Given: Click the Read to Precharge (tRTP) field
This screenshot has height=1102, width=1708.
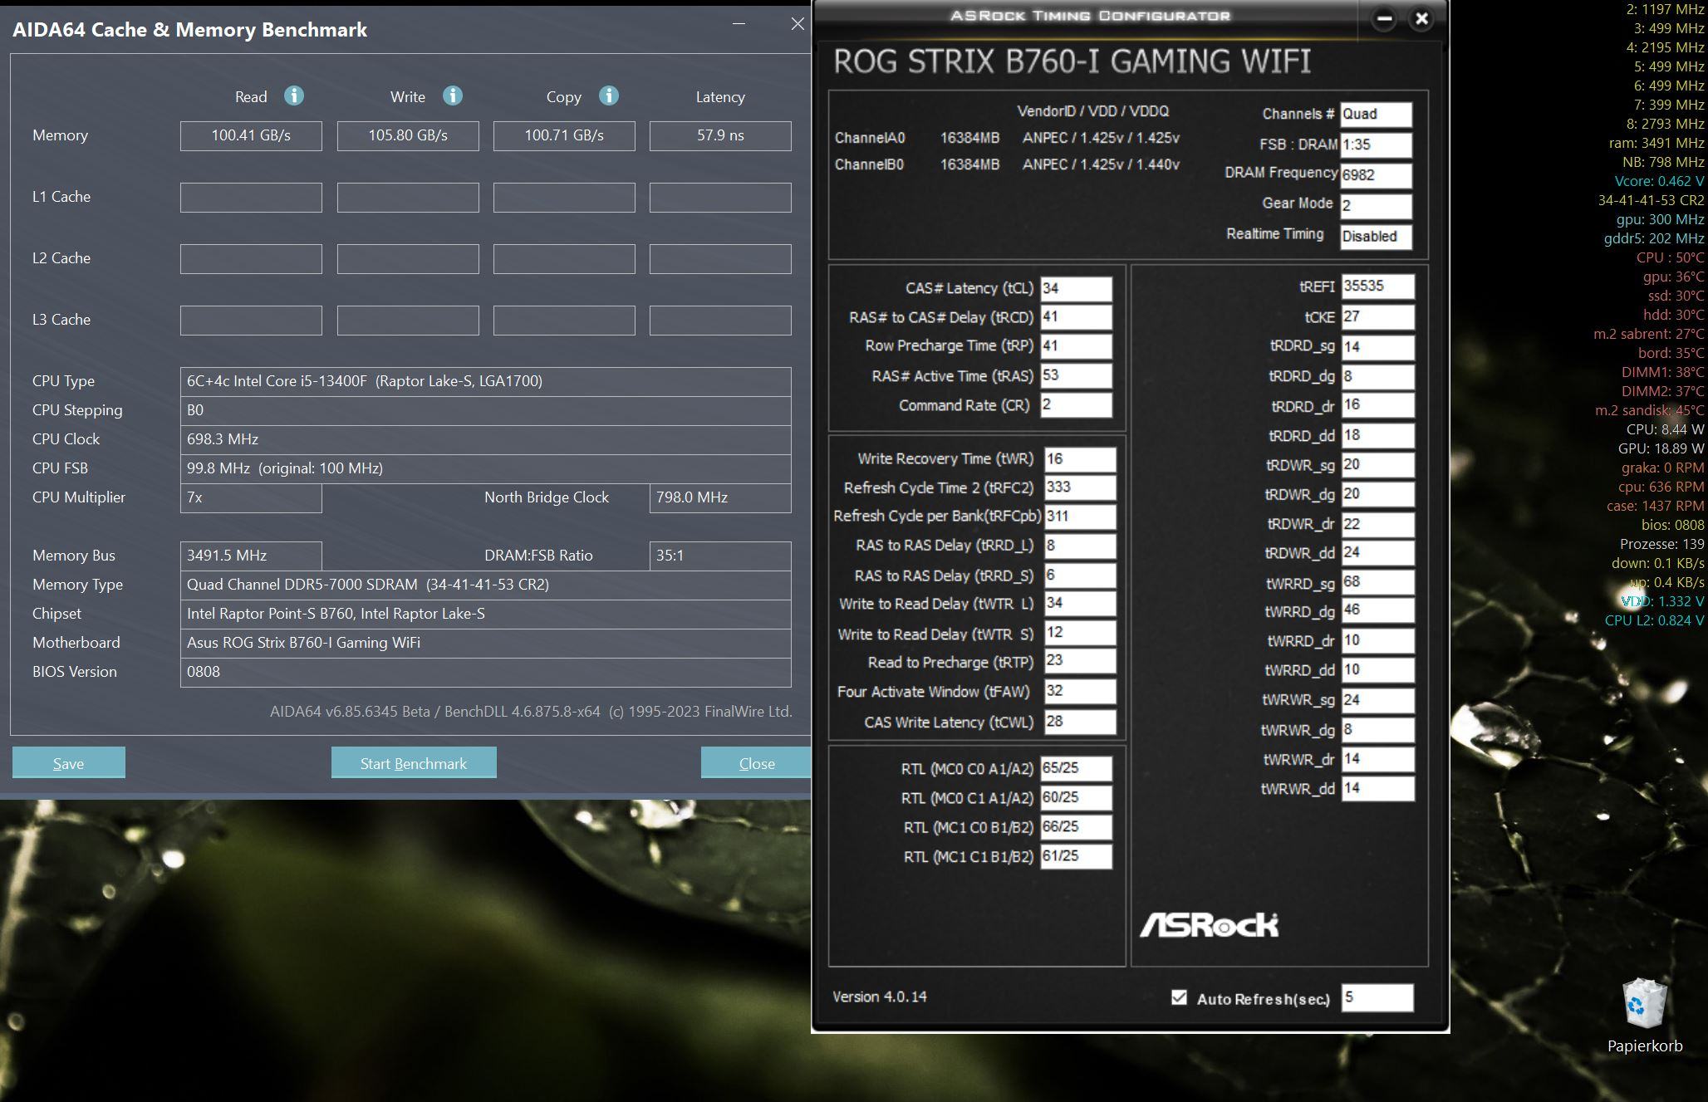Looking at the screenshot, I should 1080,661.
